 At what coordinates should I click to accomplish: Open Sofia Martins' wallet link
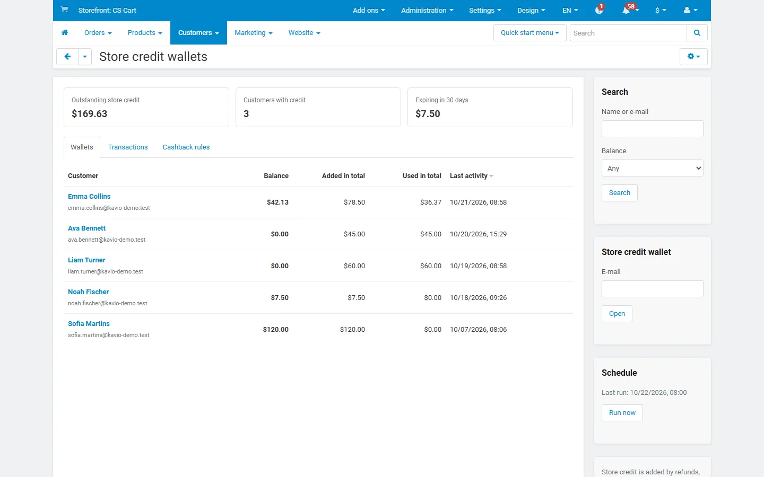click(89, 323)
